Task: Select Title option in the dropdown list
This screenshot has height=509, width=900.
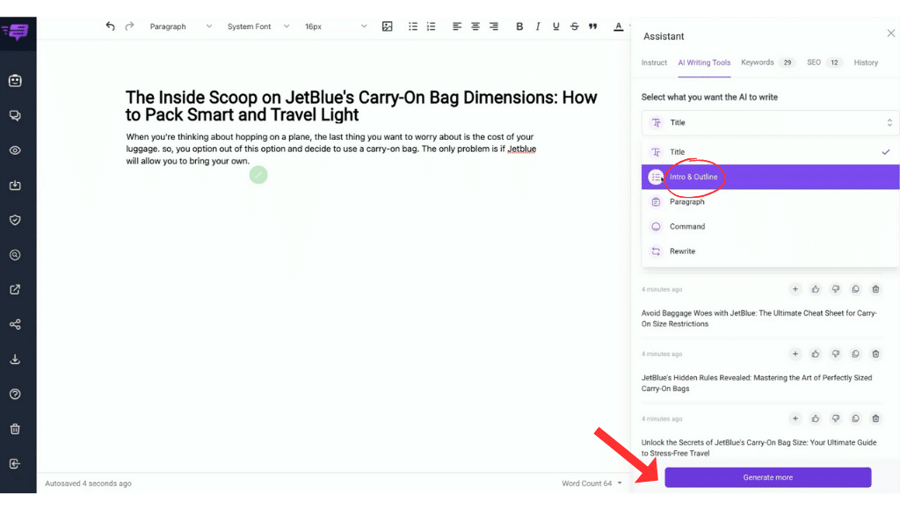Action: tap(770, 152)
